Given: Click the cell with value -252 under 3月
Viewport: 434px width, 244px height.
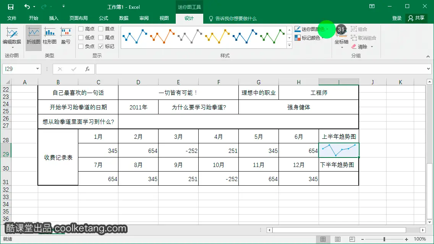Looking at the screenshot, I should (178, 151).
